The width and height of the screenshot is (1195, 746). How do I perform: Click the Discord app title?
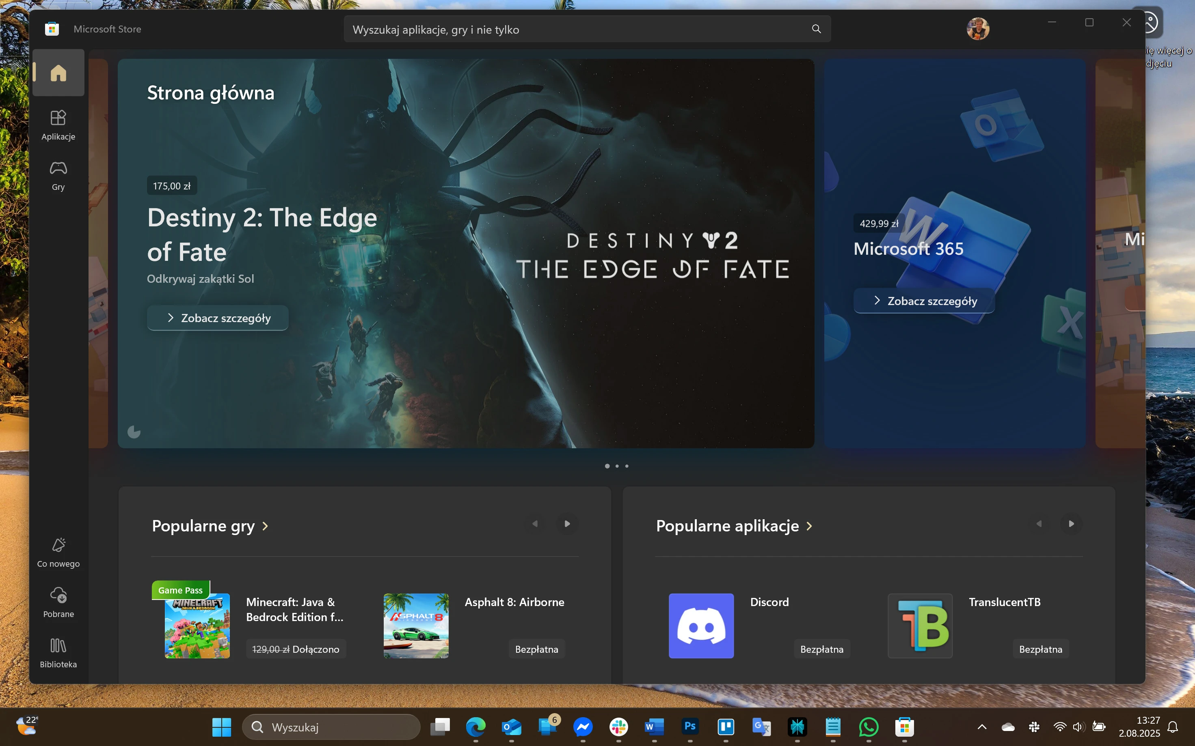pos(769,602)
